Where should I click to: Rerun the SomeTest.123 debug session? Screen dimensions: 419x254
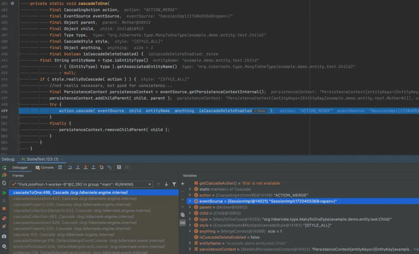pos(4,168)
